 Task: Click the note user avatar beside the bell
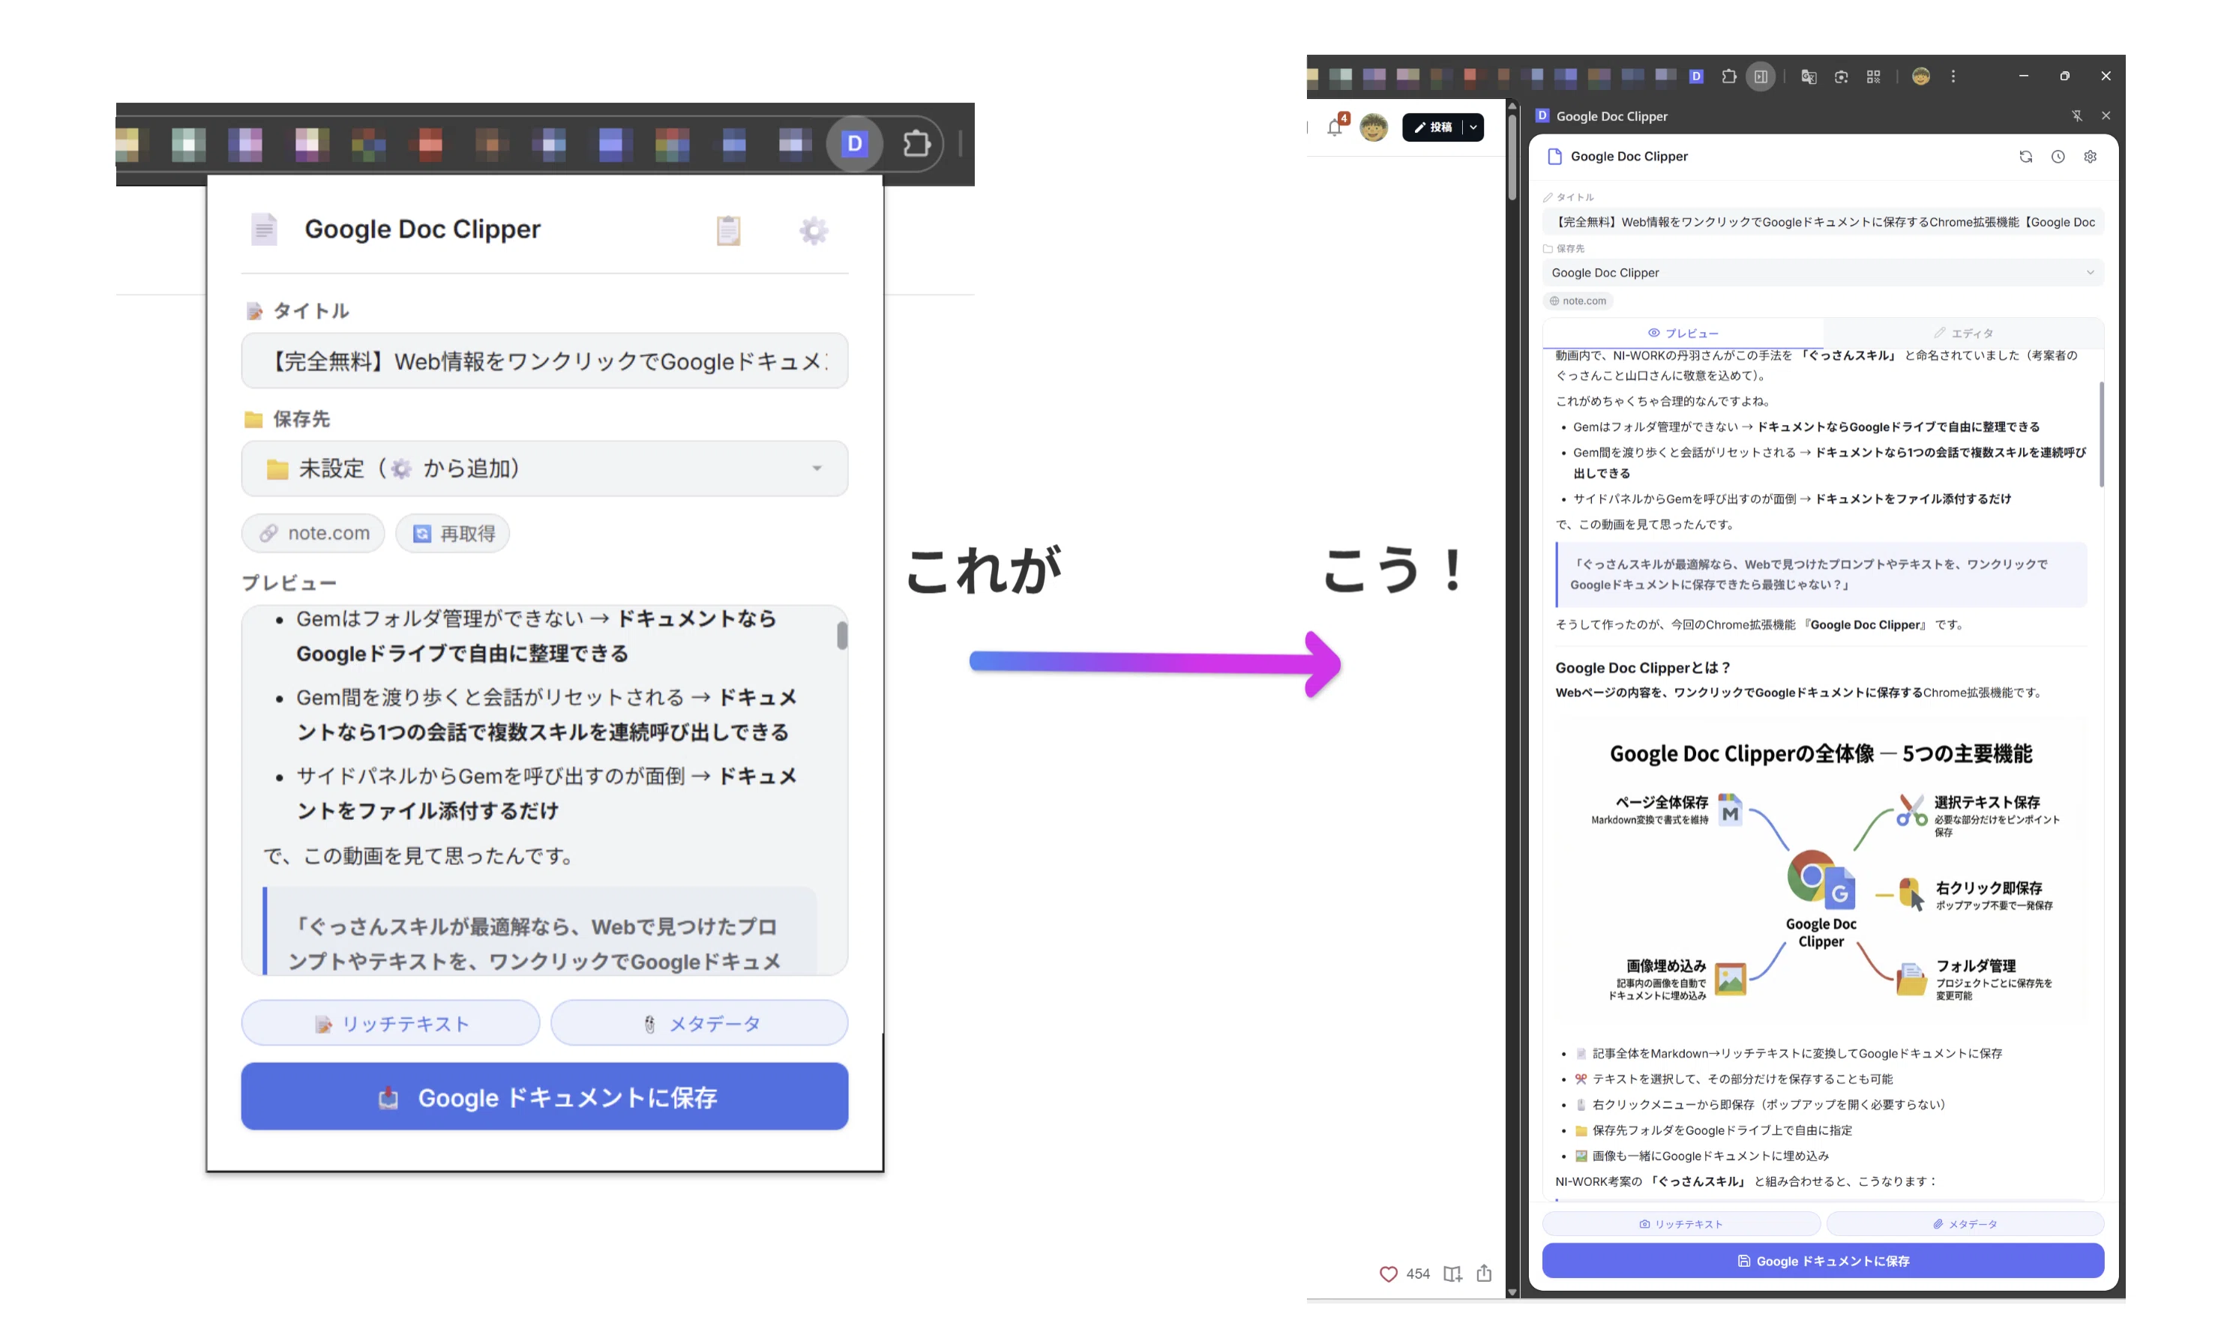coord(1374,127)
